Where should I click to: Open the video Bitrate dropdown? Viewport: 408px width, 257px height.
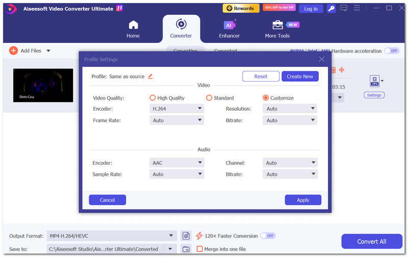(x=290, y=120)
